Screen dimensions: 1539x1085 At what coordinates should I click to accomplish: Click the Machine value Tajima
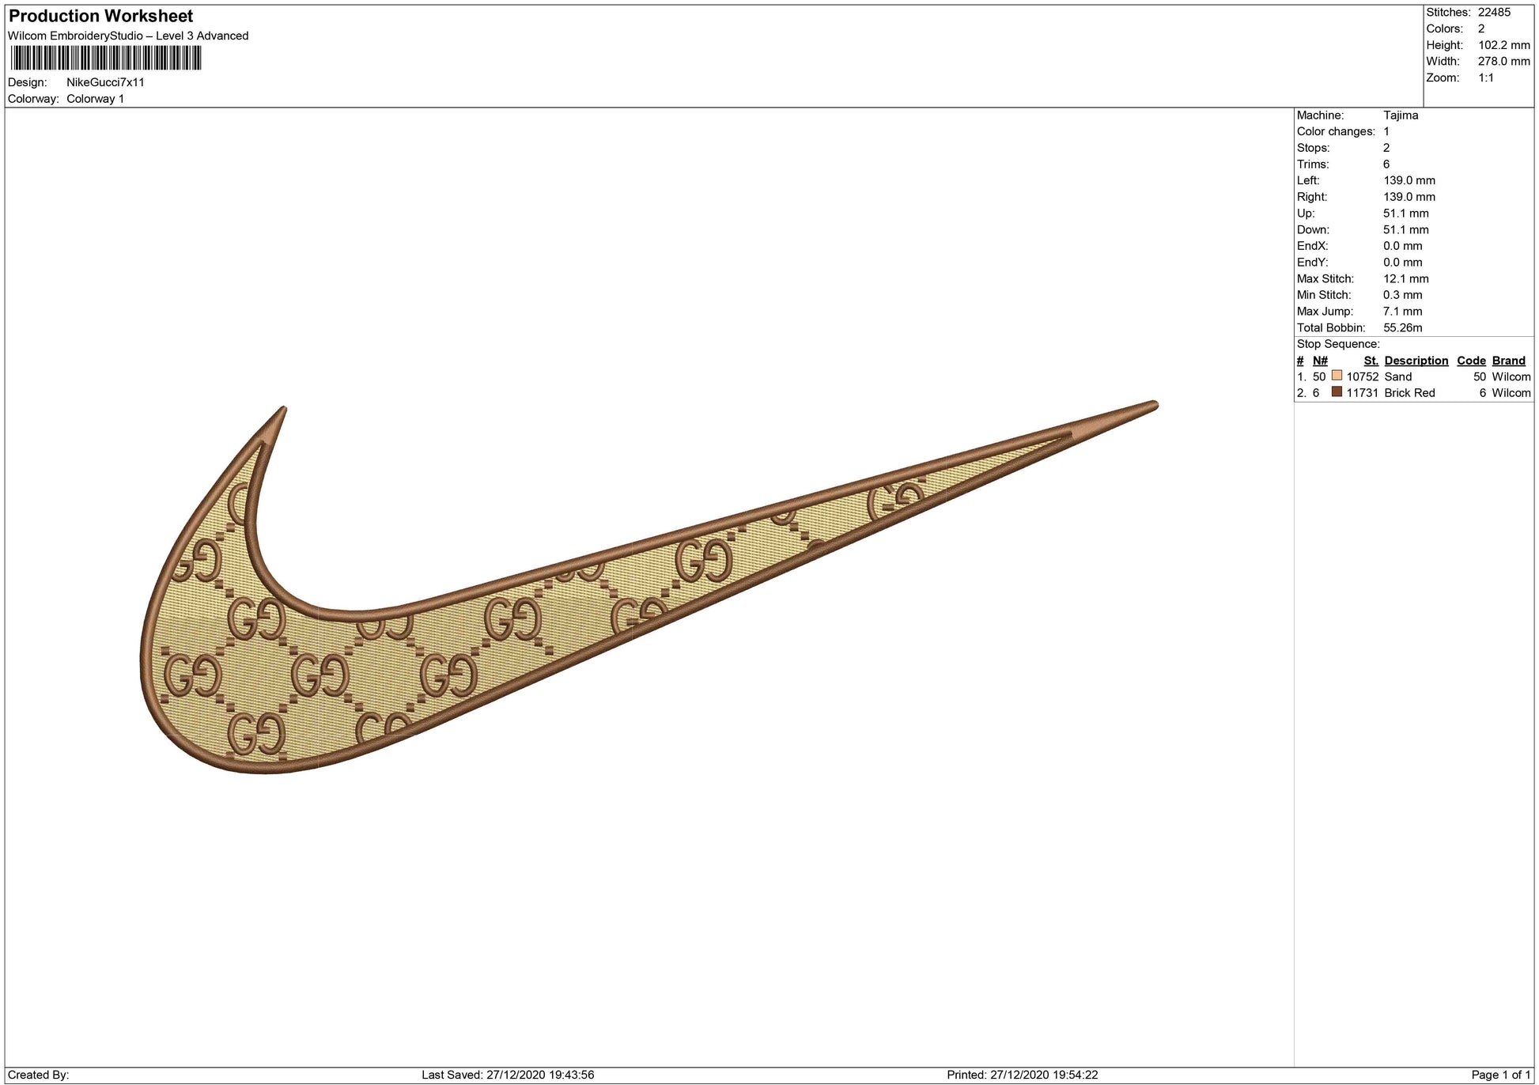(1401, 115)
